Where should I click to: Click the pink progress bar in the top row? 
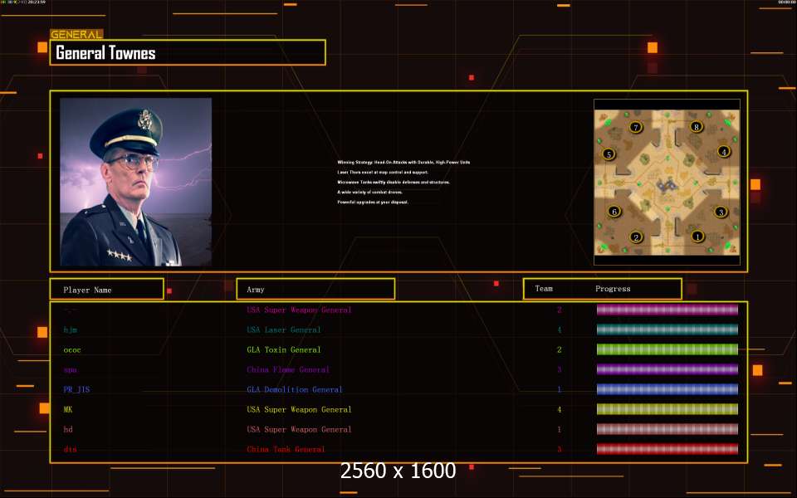coord(667,310)
